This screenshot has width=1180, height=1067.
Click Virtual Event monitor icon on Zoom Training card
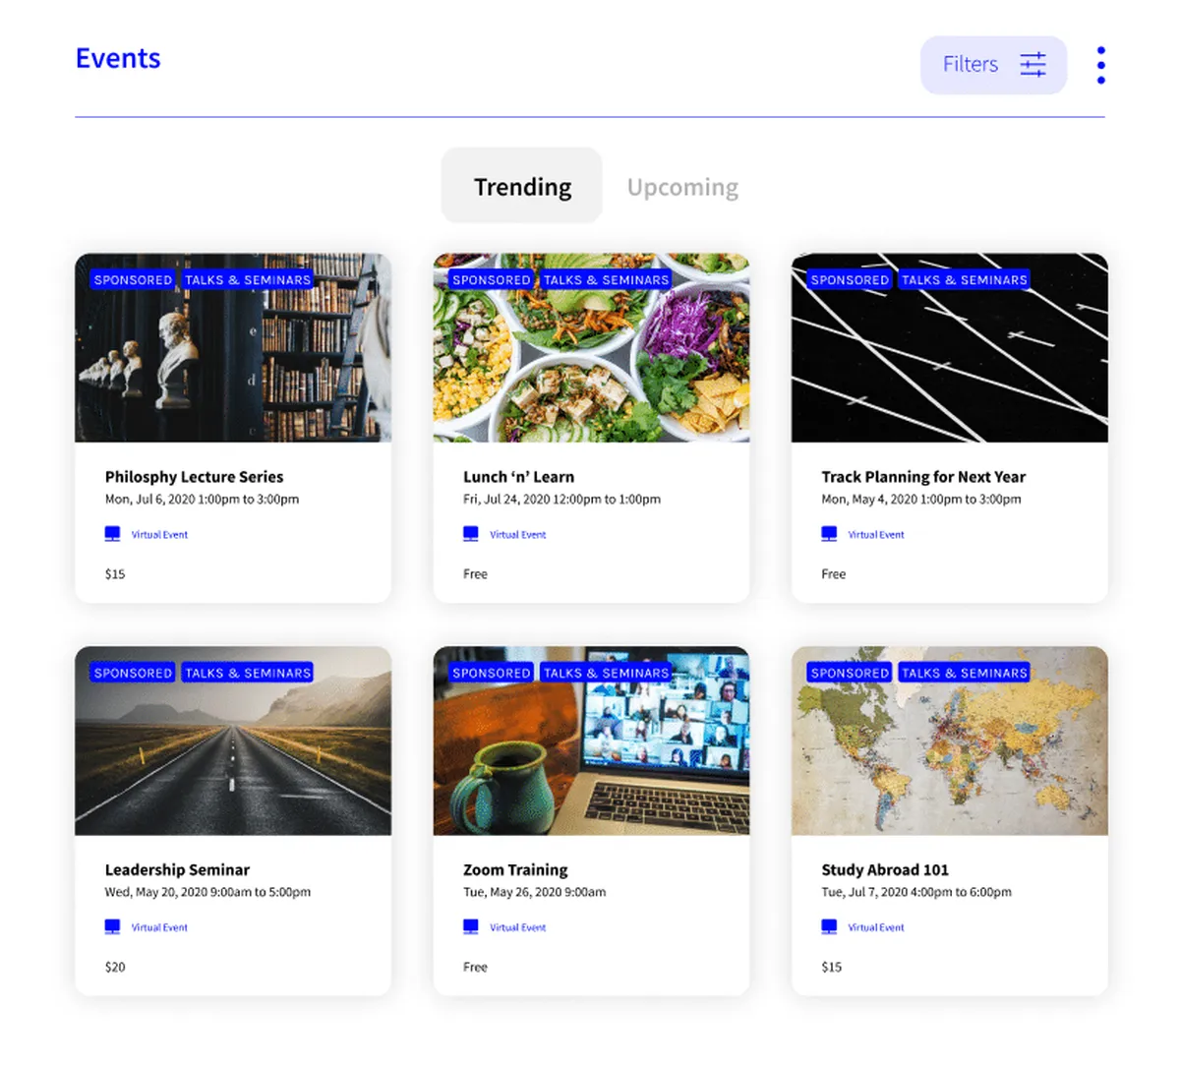tap(471, 926)
